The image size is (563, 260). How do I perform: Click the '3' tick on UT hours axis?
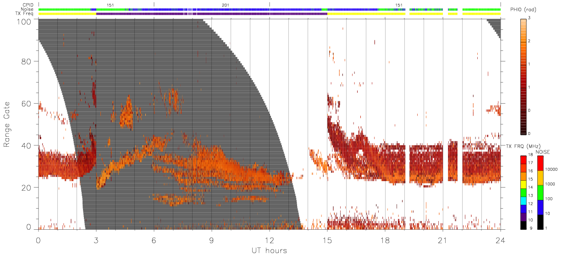tap(96, 239)
